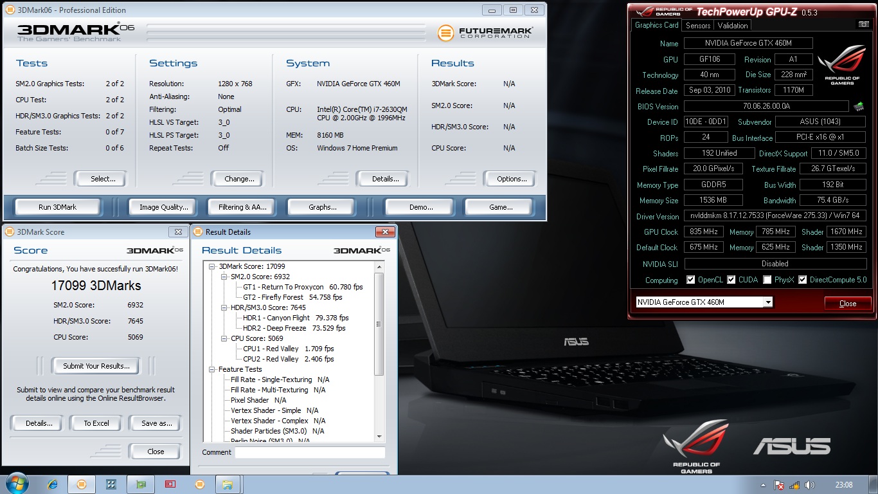Switch to the Sensors tab
The height and width of the screenshot is (494, 878).
coord(698,26)
